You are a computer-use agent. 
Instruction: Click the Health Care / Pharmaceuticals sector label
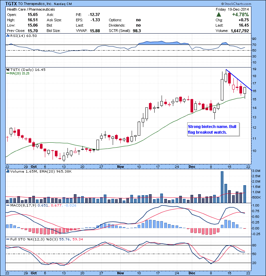(31, 9)
